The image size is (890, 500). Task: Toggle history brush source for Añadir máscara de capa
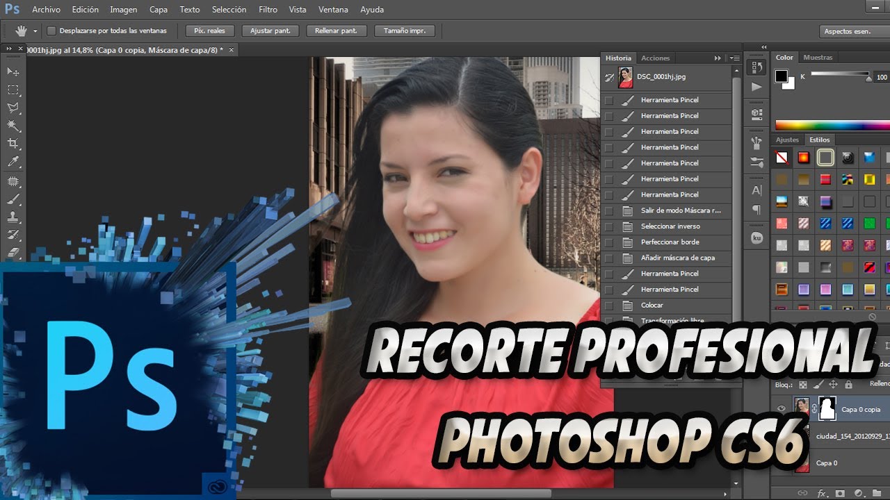pos(609,258)
